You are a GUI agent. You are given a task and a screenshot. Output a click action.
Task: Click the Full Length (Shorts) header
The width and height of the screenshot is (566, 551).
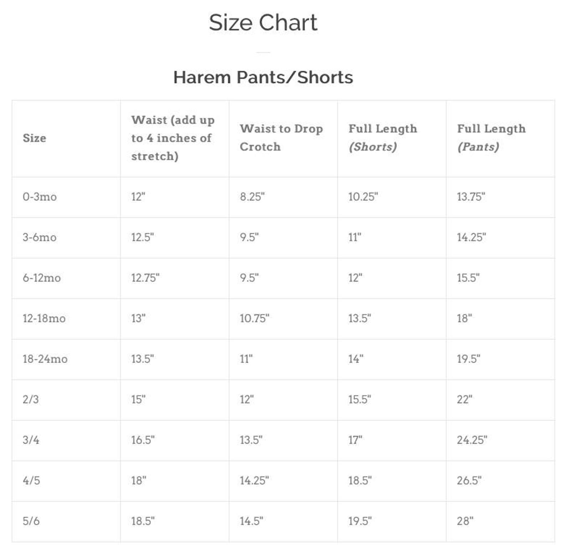pyautogui.click(x=382, y=138)
